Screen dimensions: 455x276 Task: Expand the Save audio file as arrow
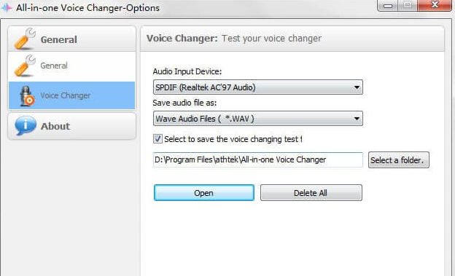tap(357, 118)
